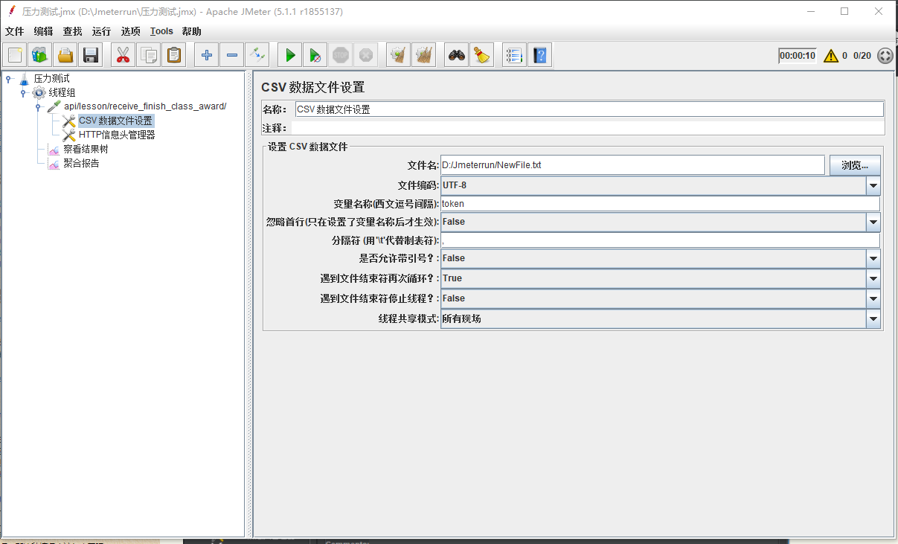Select HTTP信息头管理器 in the tree
This screenshot has height=544, width=898.
(x=117, y=135)
